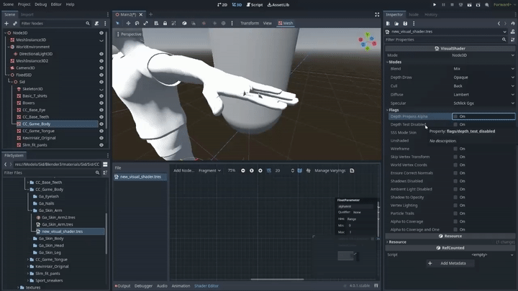Open the Depth Draw dropdown
The height and width of the screenshot is (291, 518).
tap(483, 77)
